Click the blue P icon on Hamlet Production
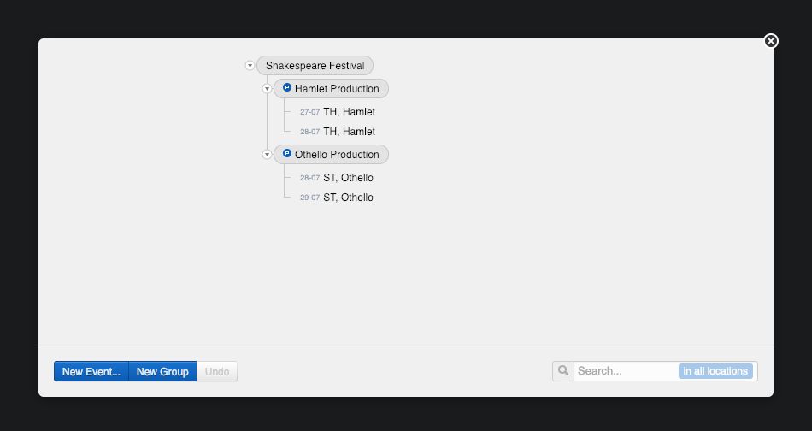Screen dimensions: 812x431 pos(287,88)
